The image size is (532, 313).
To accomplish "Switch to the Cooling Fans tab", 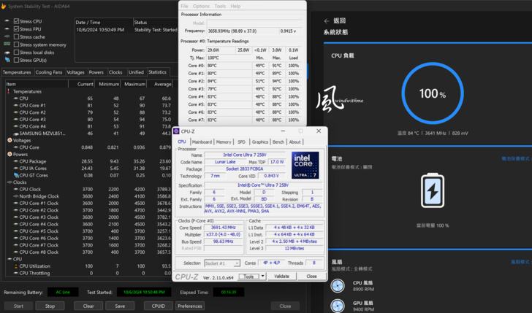I will (49, 72).
